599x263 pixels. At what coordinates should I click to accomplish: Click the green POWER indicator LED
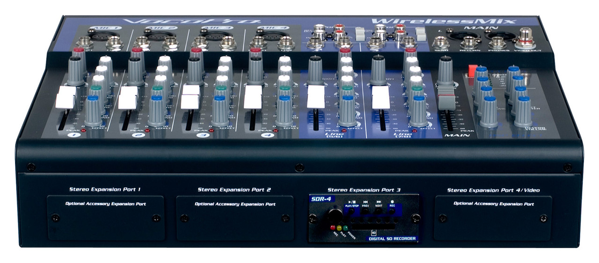pos(345,228)
